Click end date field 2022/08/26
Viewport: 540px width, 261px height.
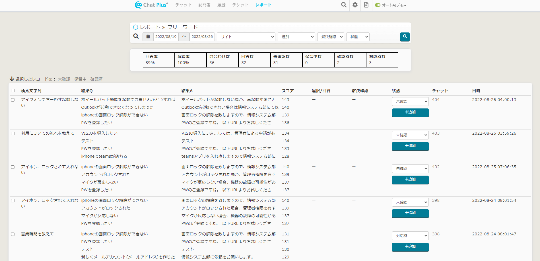coord(202,37)
